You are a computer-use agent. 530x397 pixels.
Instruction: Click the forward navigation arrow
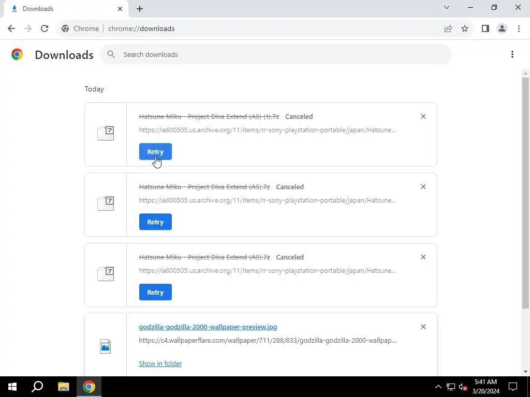[28, 29]
